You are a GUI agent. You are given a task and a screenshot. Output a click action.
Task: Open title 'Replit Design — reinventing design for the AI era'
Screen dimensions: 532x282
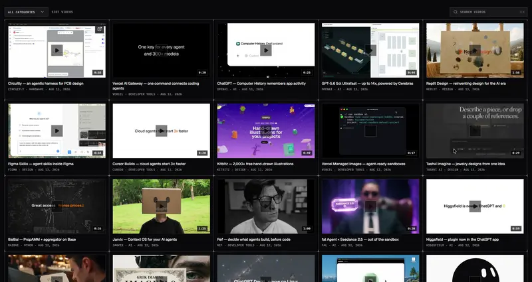click(x=466, y=84)
